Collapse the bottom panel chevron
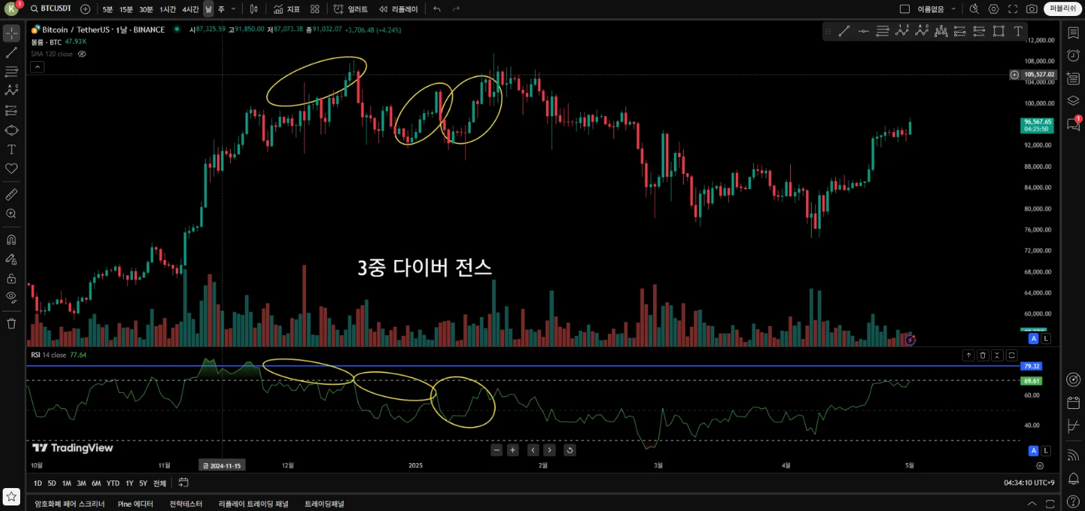Image resolution: width=1085 pixels, height=511 pixels. (1032, 503)
